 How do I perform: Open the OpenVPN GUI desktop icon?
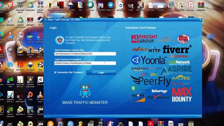coord(30,52)
